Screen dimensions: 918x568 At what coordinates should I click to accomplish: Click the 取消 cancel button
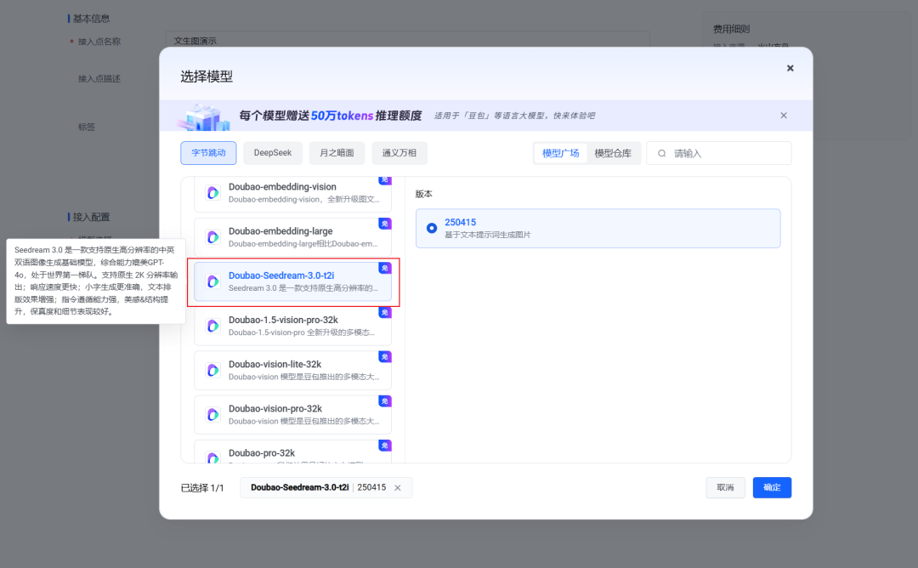725,487
